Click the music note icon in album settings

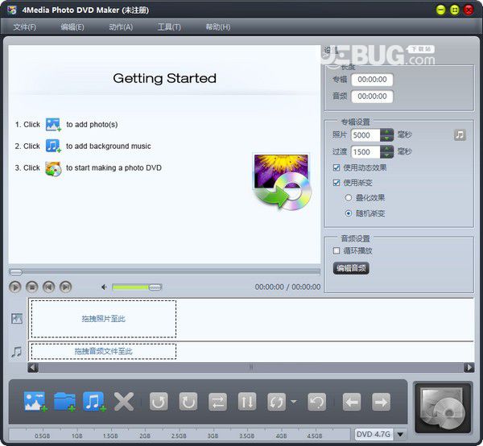460,134
